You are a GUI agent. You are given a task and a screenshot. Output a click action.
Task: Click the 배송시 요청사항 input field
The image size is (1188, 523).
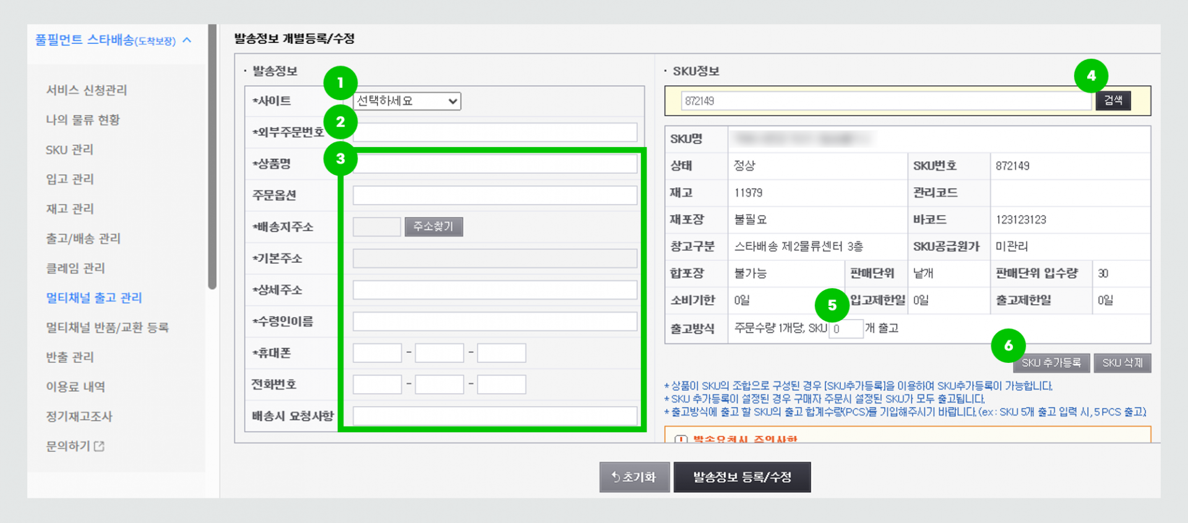[x=495, y=416]
